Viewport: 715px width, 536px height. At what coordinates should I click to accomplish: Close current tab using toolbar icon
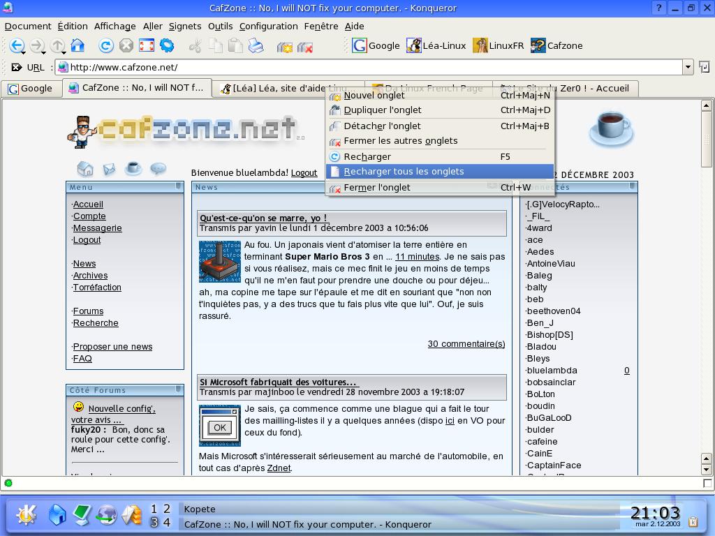(304, 47)
